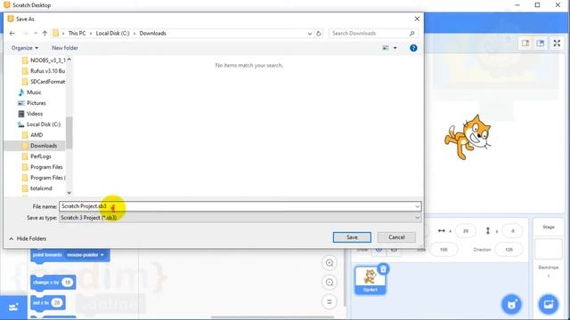Screen dimensions: 570x320
Task: Cancel the Save As dialog
Action: click(x=396, y=237)
